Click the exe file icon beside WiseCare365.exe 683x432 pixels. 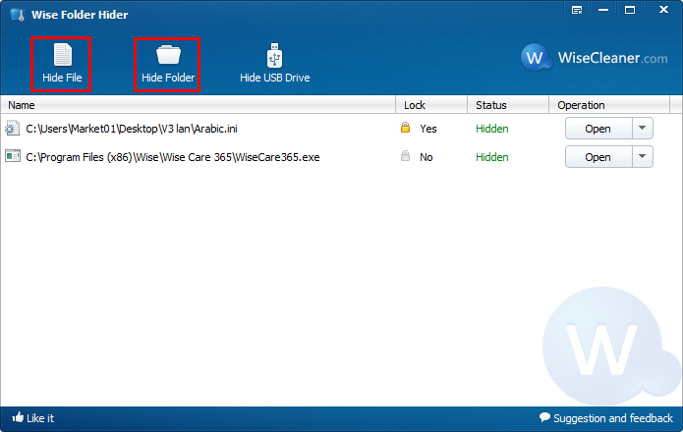point(13,156)
